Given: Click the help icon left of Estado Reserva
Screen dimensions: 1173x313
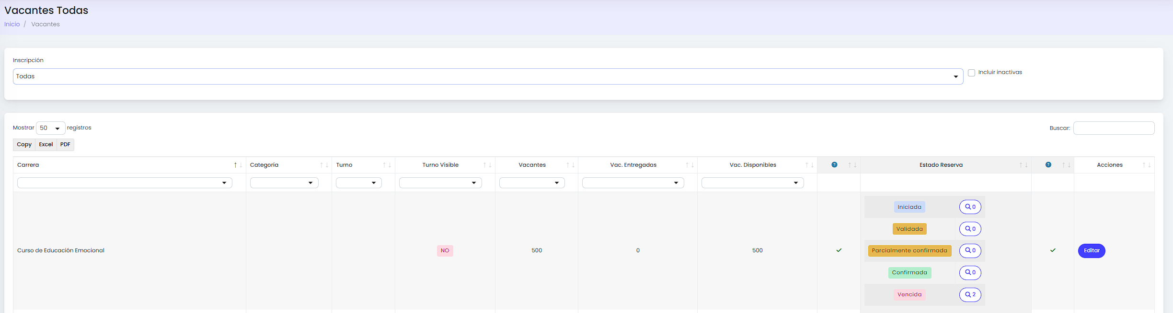Looking at the screenshot, I should click(834, 165).
